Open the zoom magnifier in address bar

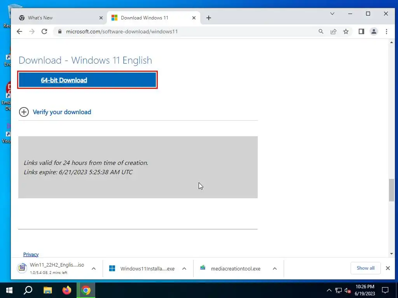point(321,31)
